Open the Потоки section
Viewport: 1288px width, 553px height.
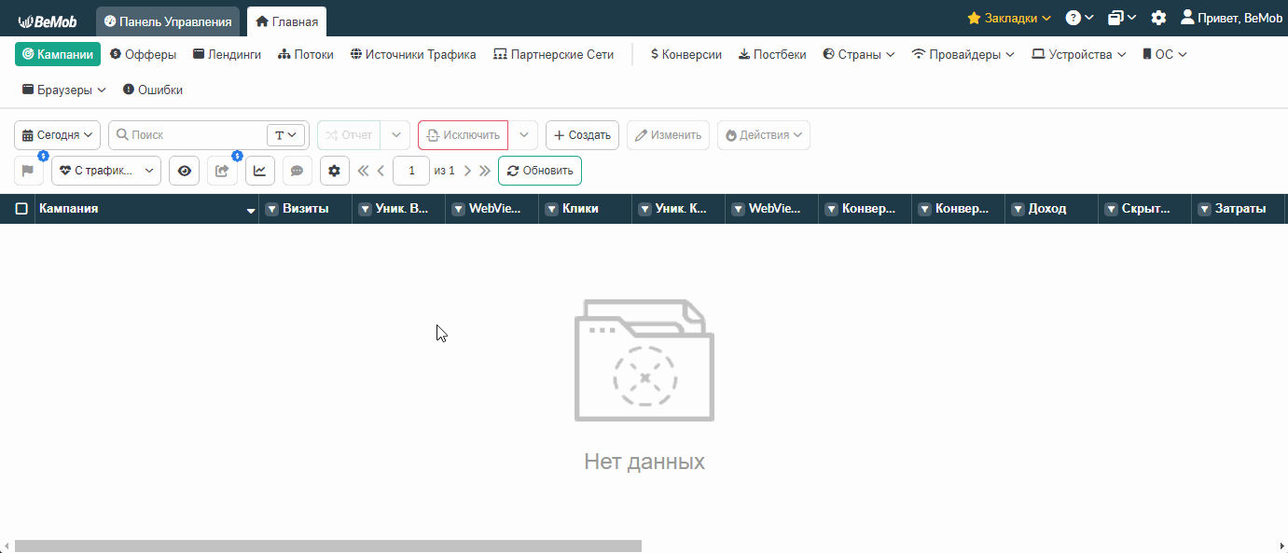[x=306, y=54]
